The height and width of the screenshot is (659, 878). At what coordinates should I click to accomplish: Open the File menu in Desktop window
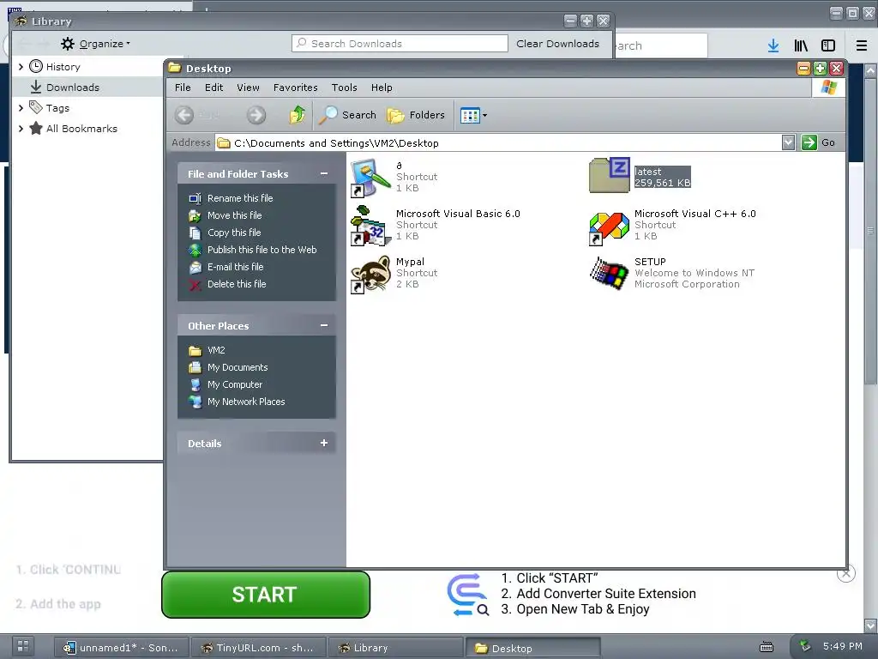pos(183,88)
